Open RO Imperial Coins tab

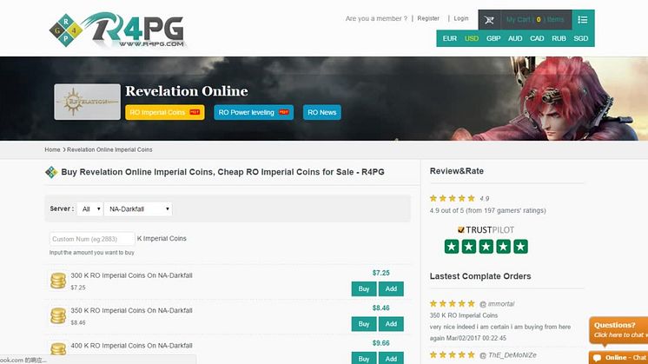click(165, 112)
